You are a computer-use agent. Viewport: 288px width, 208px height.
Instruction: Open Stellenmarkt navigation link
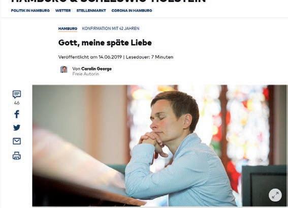tap(91, 11)
